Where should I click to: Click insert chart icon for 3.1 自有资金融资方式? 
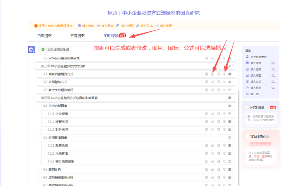212,74
